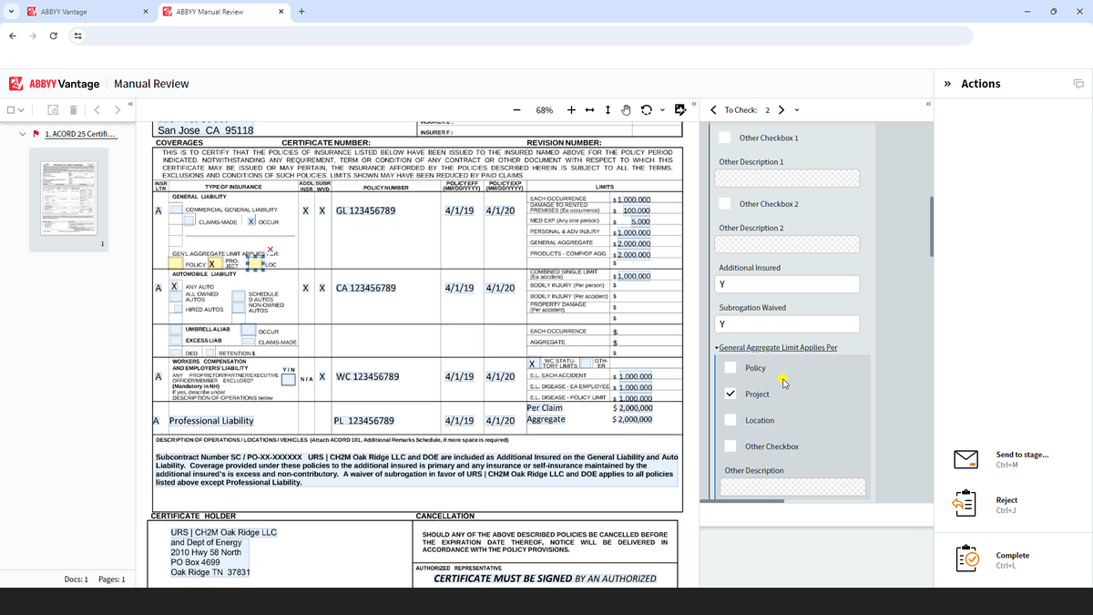Switch to the ABBYY Vantage browser tab
The width and height of the screenshot is (1093, 615).
point(87,12)
